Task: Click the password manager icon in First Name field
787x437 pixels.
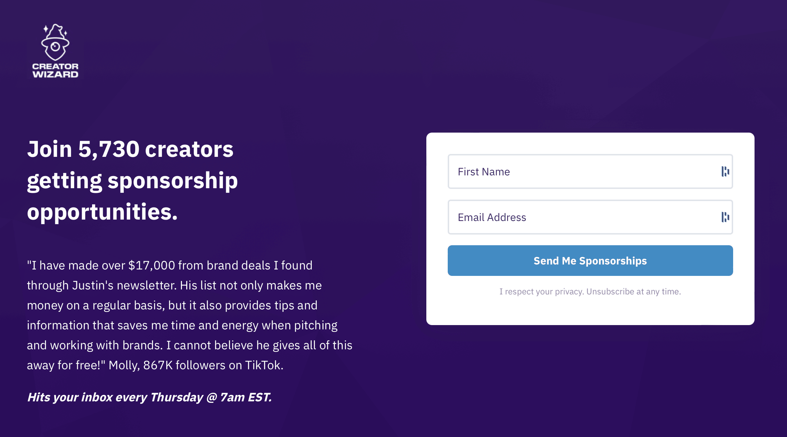Action: pos(725,171)
